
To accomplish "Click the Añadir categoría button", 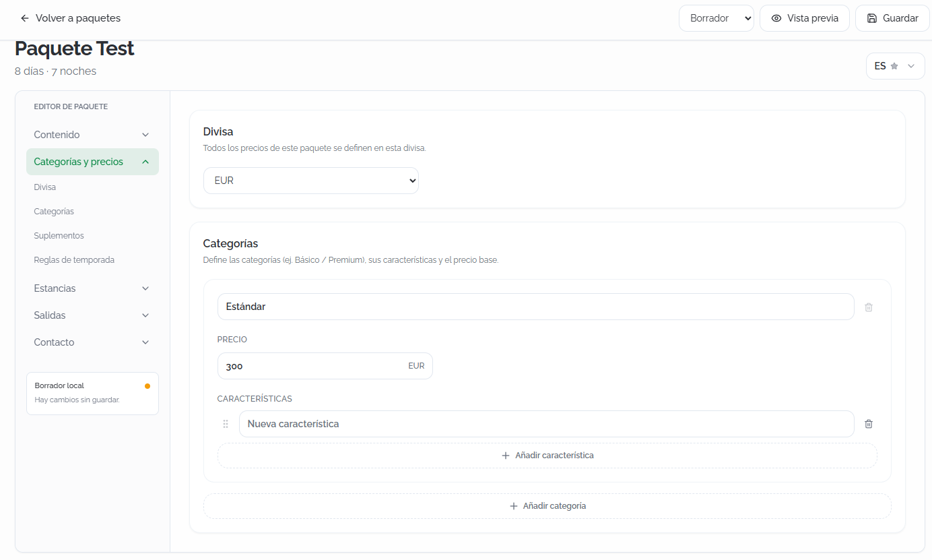I will pos(547,506).
